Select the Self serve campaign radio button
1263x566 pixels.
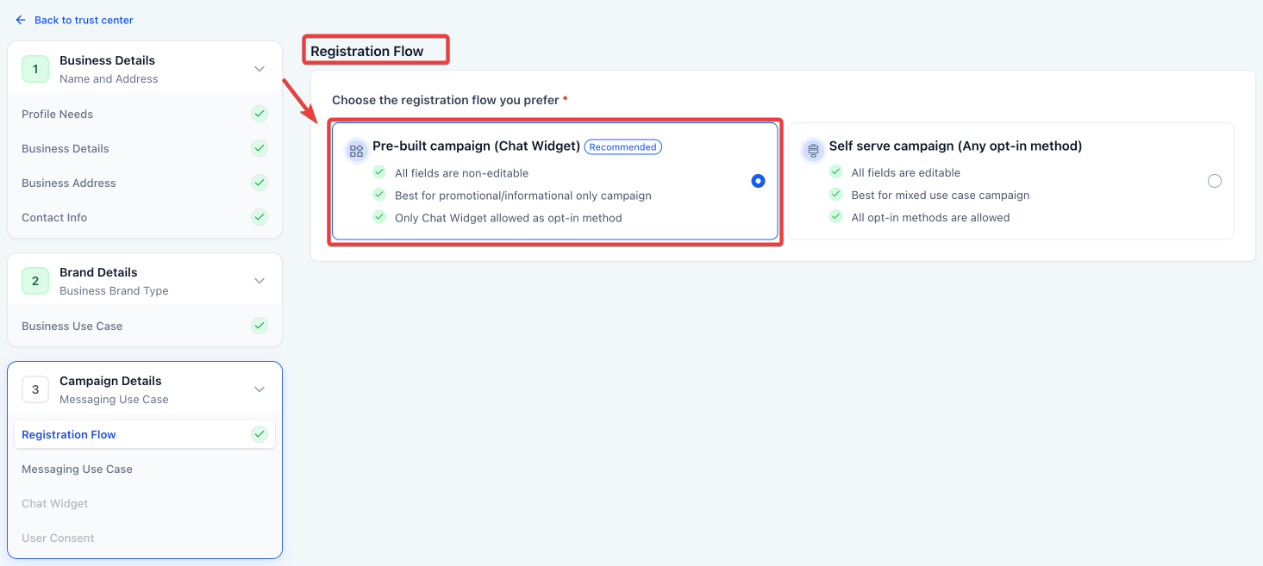1215,181
